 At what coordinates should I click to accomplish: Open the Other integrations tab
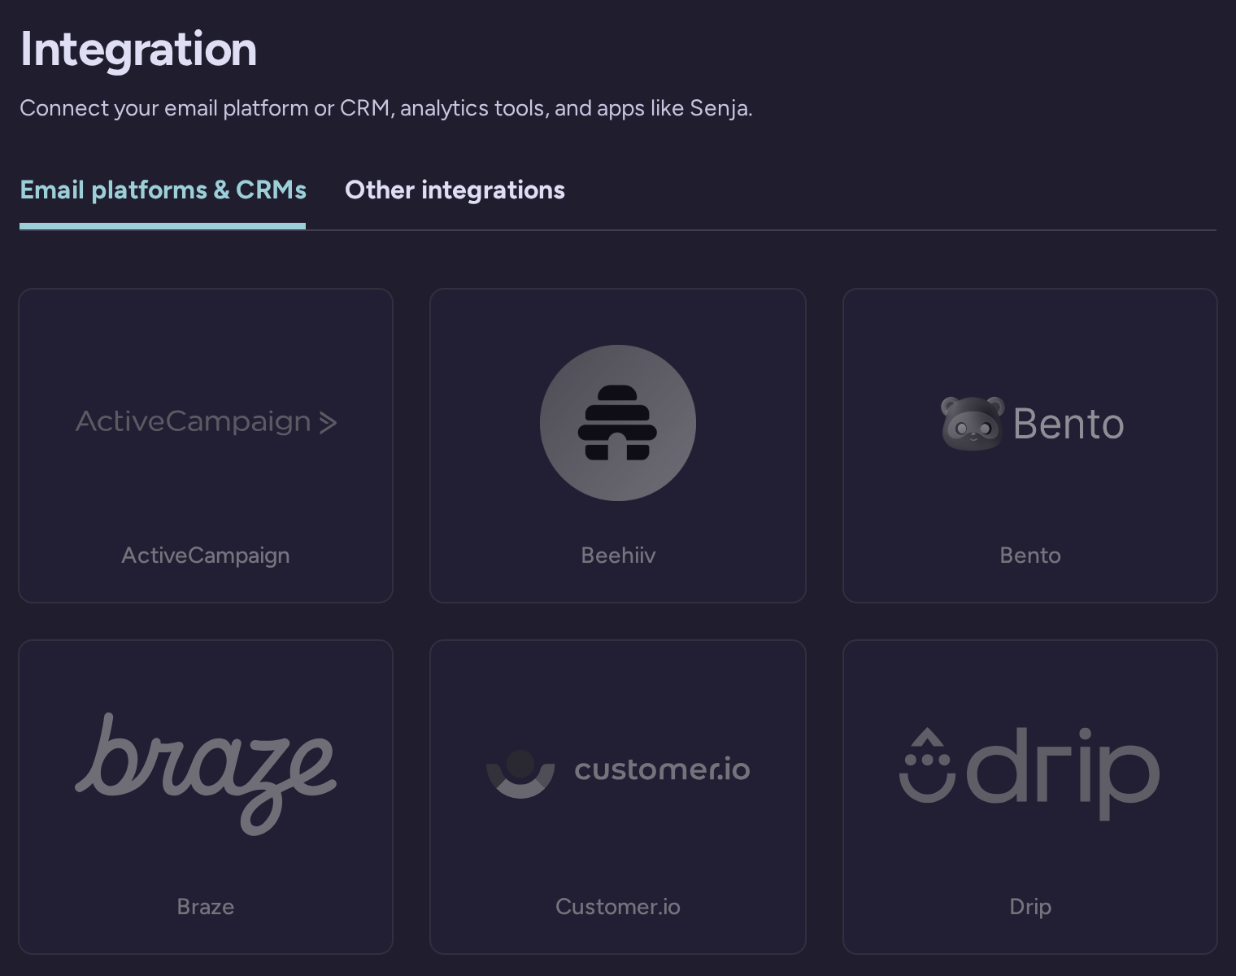coord(455,190)
